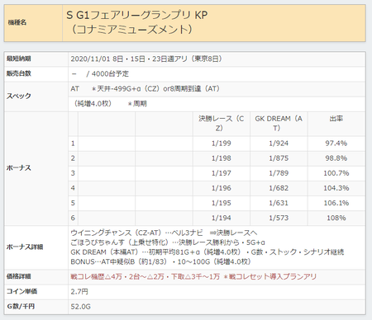Click the 天井-499G+α spec line

145,89
